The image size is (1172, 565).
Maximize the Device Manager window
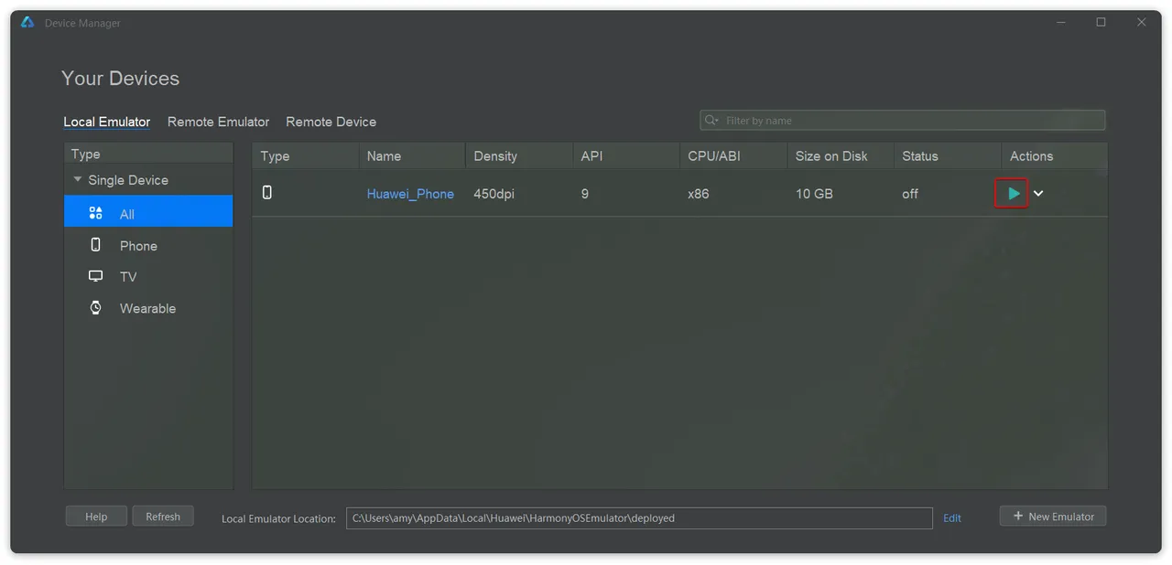(x=1101, y=23)
